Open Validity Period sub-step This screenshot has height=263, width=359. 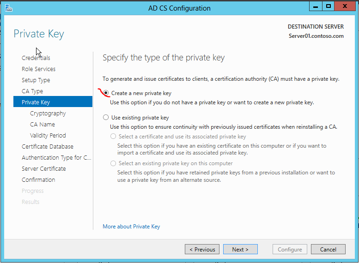48,136
